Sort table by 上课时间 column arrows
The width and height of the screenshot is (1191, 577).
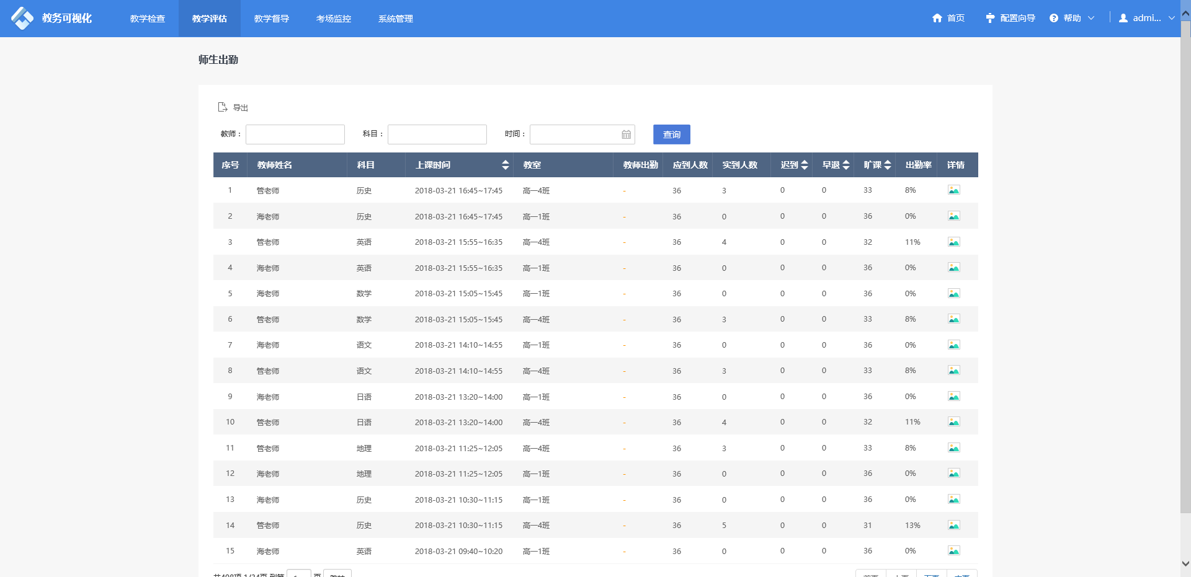(x=506, y=165)
